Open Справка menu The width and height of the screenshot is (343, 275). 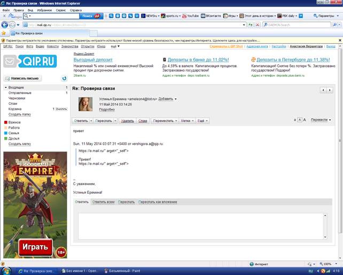click(x=76, y=10)
